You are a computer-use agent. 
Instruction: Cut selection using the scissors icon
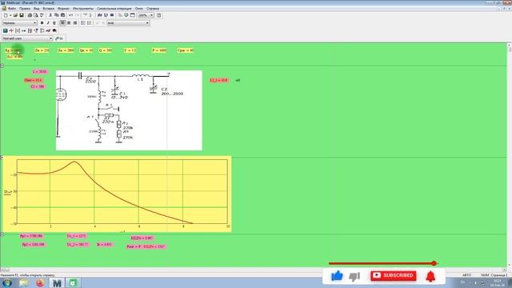50,15
